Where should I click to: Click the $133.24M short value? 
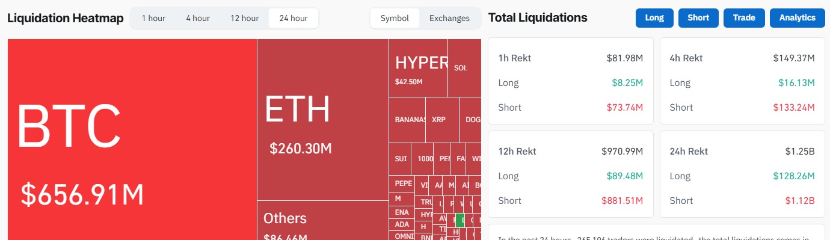pyautogui.click(x=794, y=108)
